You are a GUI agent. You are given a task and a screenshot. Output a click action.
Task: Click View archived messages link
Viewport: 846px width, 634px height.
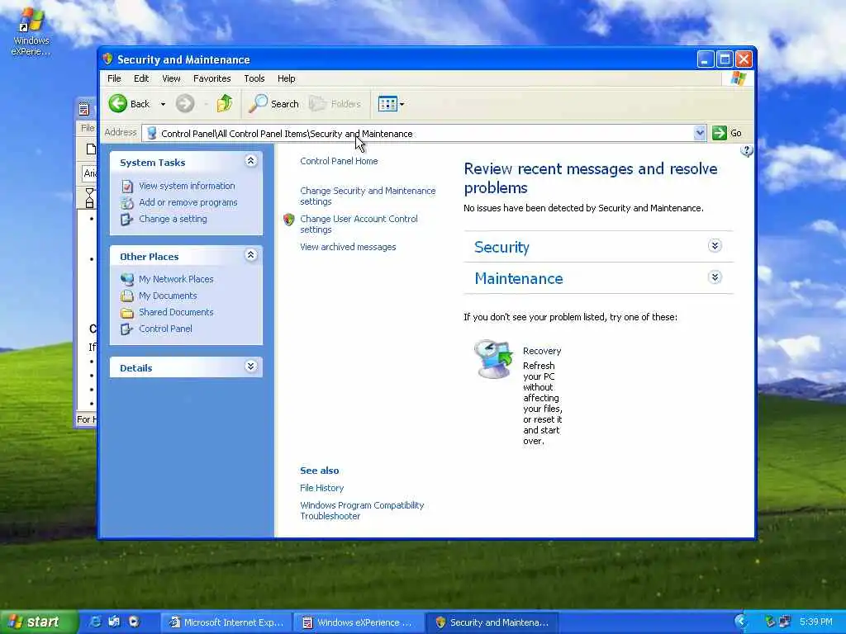coord(348,247)
